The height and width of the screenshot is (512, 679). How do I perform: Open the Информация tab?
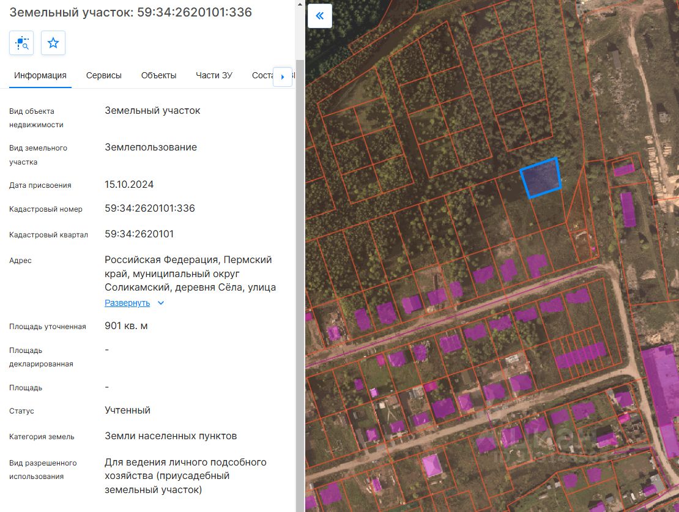(x=40, y=75)
